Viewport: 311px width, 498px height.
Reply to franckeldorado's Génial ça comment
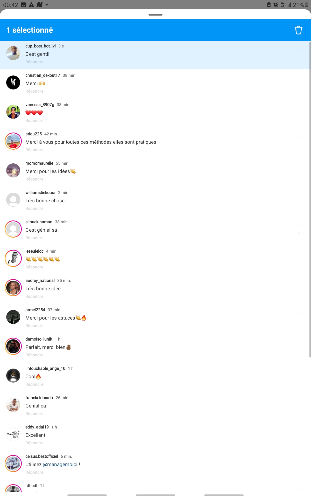pos(34,414)
